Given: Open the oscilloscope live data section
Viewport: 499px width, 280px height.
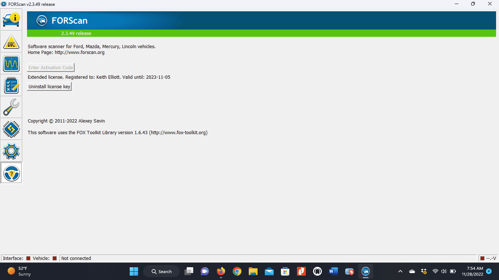Looking at the screenshot, I should 11,63.
